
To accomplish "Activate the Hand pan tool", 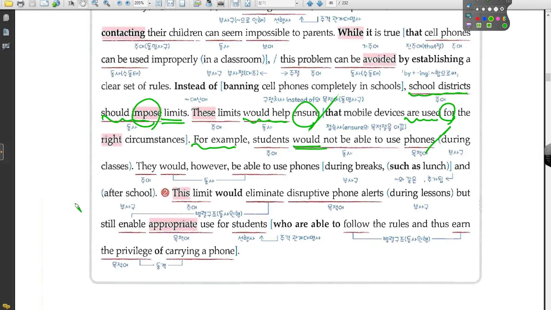I will click(83, 3).
